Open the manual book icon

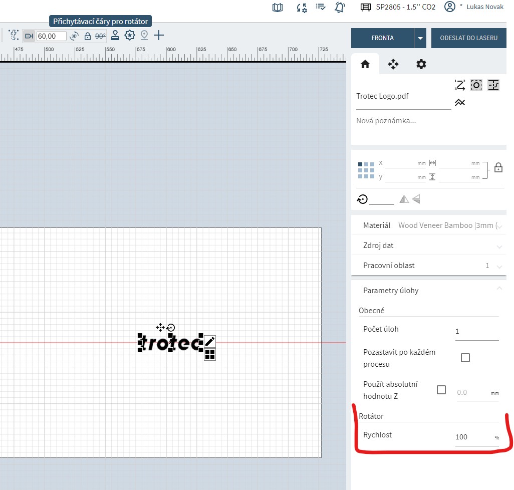(x=278, y=7)
